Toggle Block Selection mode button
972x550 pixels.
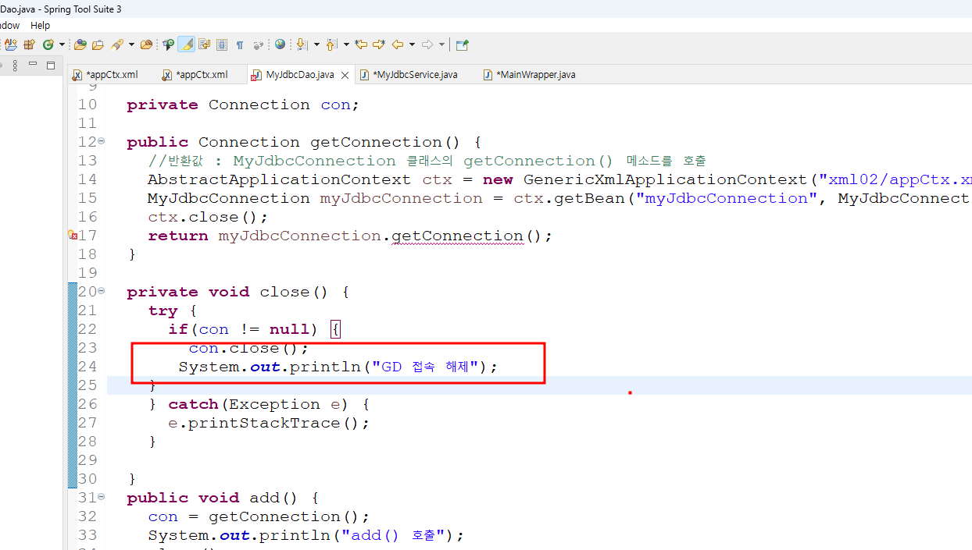[x=222, y=44]
